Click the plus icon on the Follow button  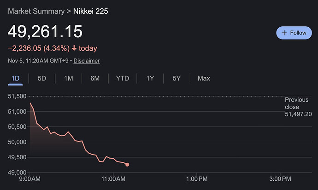click(284, 33)
